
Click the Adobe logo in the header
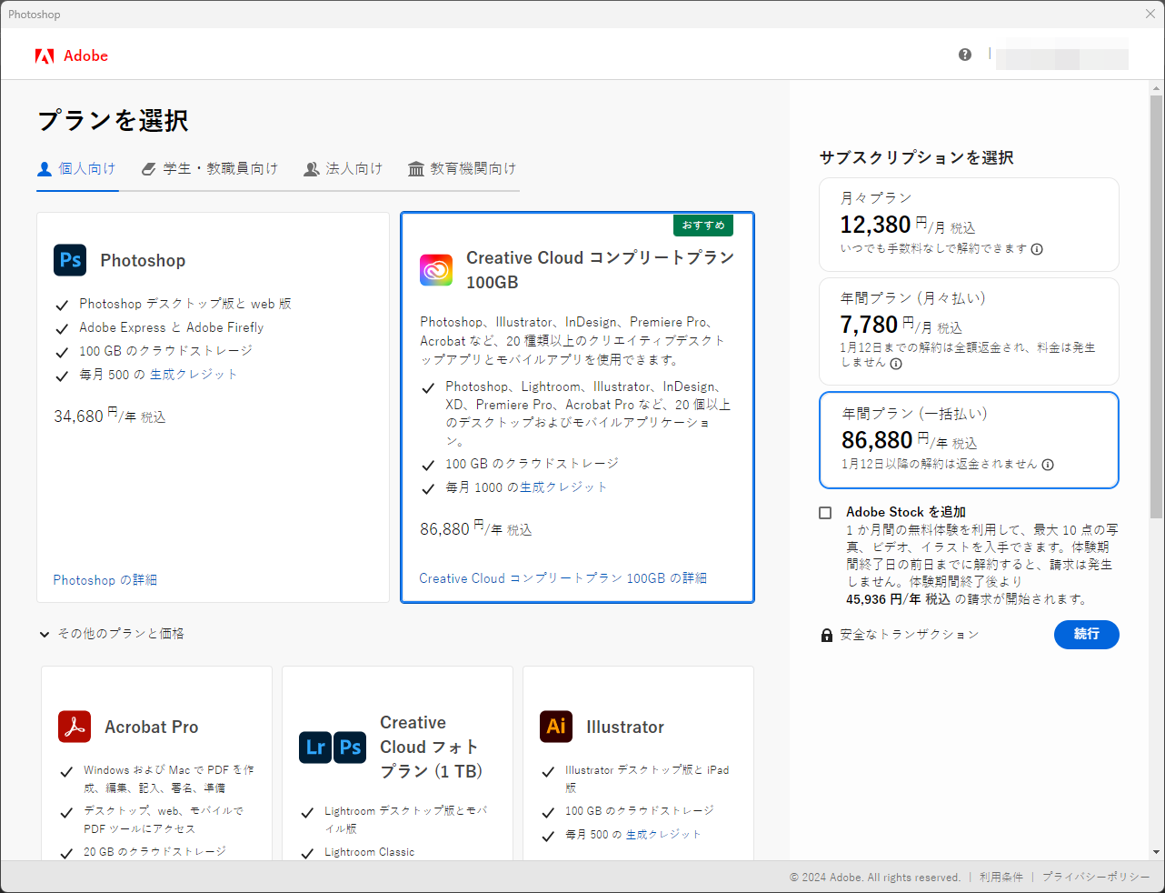72,55
